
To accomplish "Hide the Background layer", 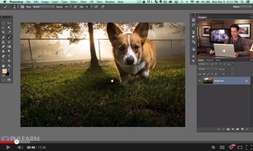I will [200, 81].
